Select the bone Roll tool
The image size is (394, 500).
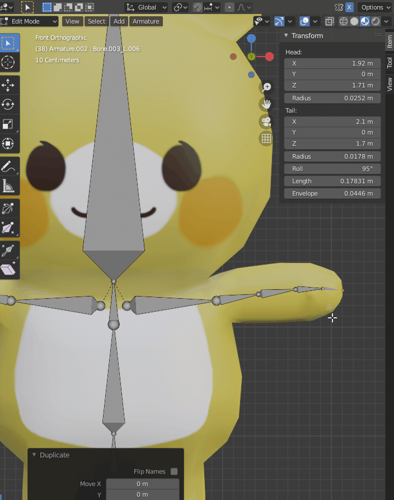pyautogui.click(x=8, y=209)
